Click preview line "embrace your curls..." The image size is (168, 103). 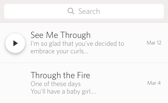[60, 51]
